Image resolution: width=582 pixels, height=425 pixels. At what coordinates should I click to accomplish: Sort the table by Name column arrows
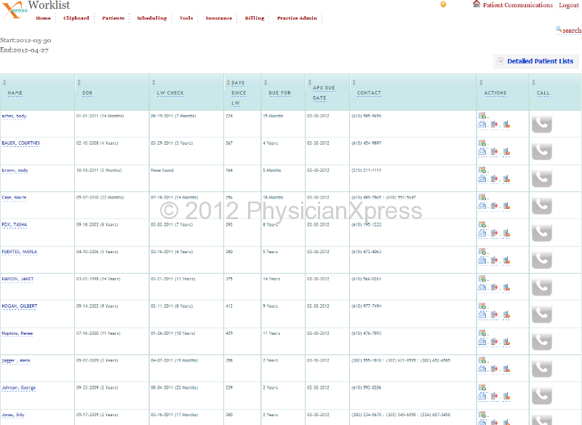[4, 82]
